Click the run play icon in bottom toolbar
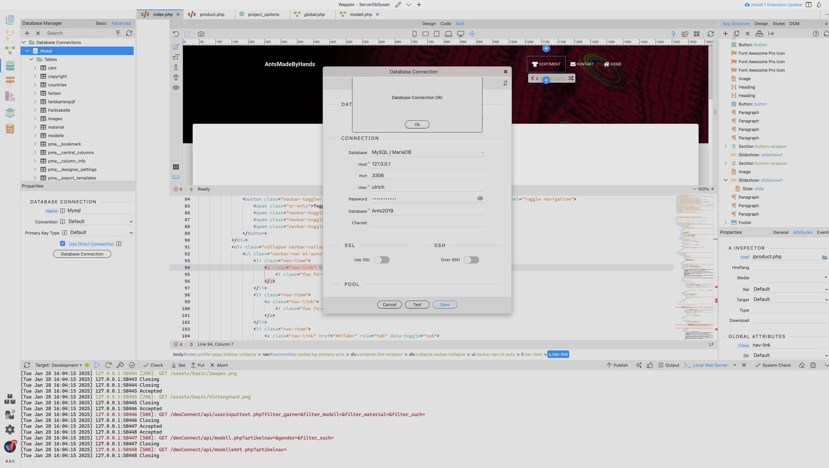Image resolution: width=829 pixels, height=468 pixels. pyautogui.click(x=97, y=365)
